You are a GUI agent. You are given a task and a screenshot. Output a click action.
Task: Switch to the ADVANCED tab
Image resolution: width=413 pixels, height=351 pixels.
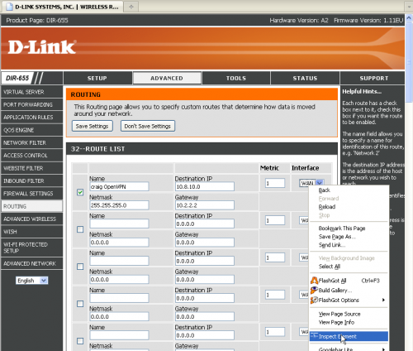pos(167,78)
